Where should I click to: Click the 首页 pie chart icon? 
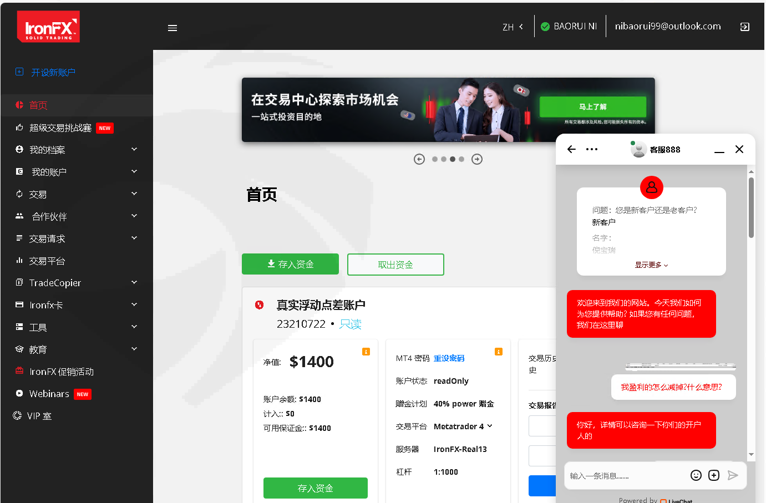pyautogui.click(x=19, y=105)
